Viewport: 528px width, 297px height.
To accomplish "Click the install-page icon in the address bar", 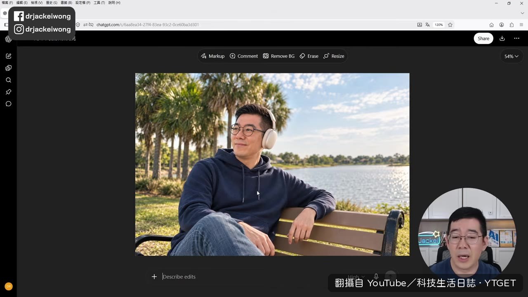I will point(420,25).
